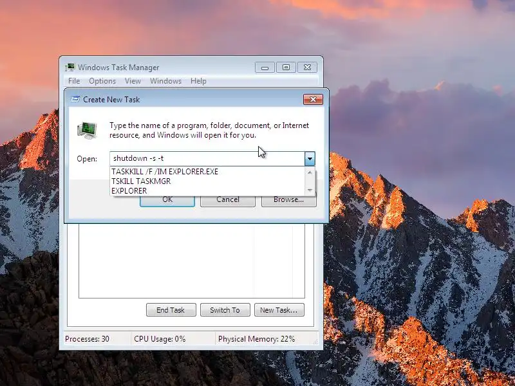Open the File menu in Task Manager
515x386 pixels.
pos(74,81)
